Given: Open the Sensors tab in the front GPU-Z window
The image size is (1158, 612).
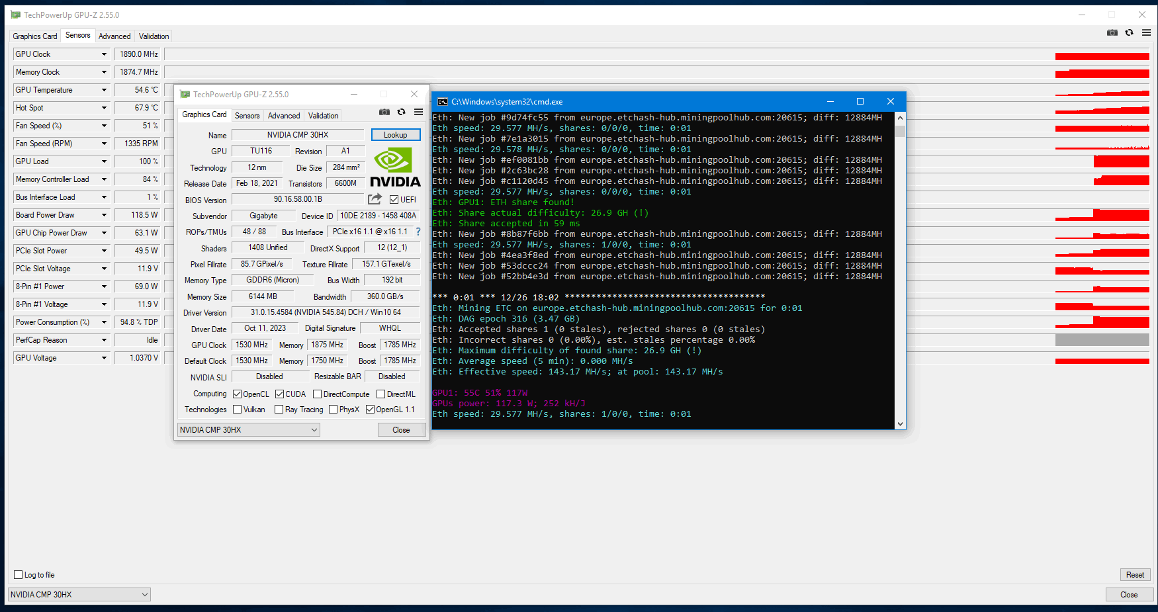Looking at the screenshot, I should coord(247,116).
